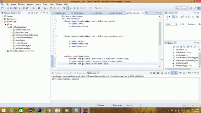
Task: Click Remove Launch console icon
Action: click(x=154, y=73)
